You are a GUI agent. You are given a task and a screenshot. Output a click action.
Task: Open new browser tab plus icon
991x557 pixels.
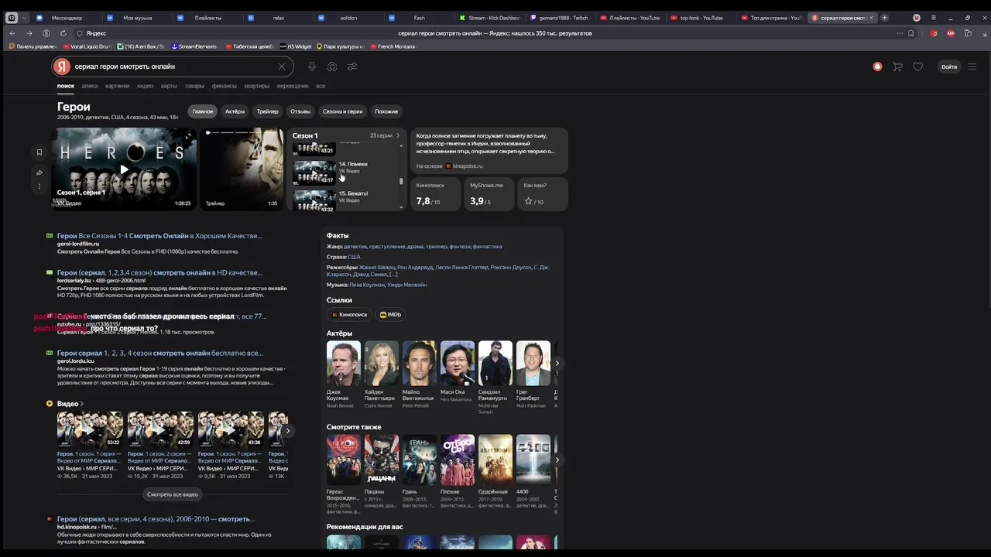[x=885, y=18]
